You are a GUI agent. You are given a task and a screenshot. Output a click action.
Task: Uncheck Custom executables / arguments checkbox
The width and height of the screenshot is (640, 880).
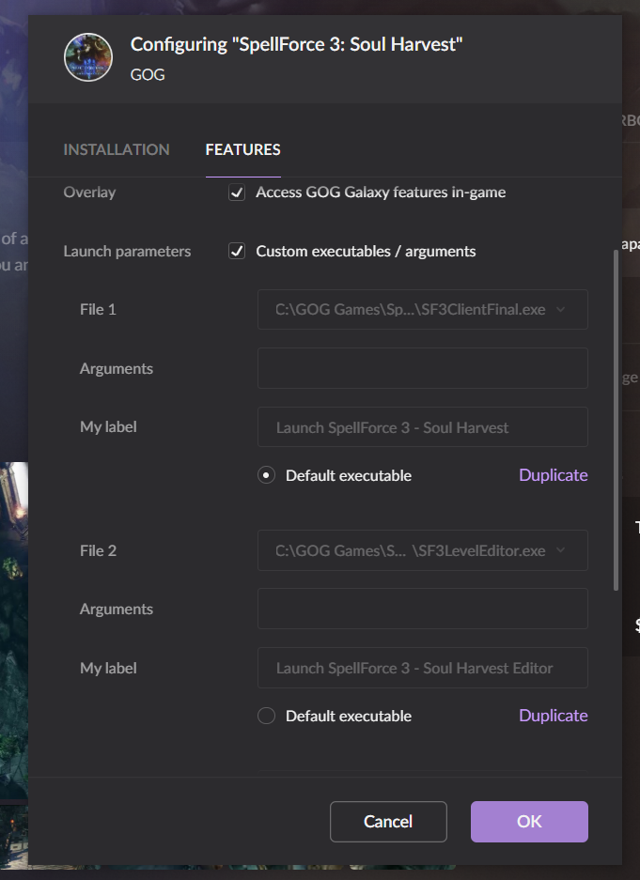coord(237,251)
